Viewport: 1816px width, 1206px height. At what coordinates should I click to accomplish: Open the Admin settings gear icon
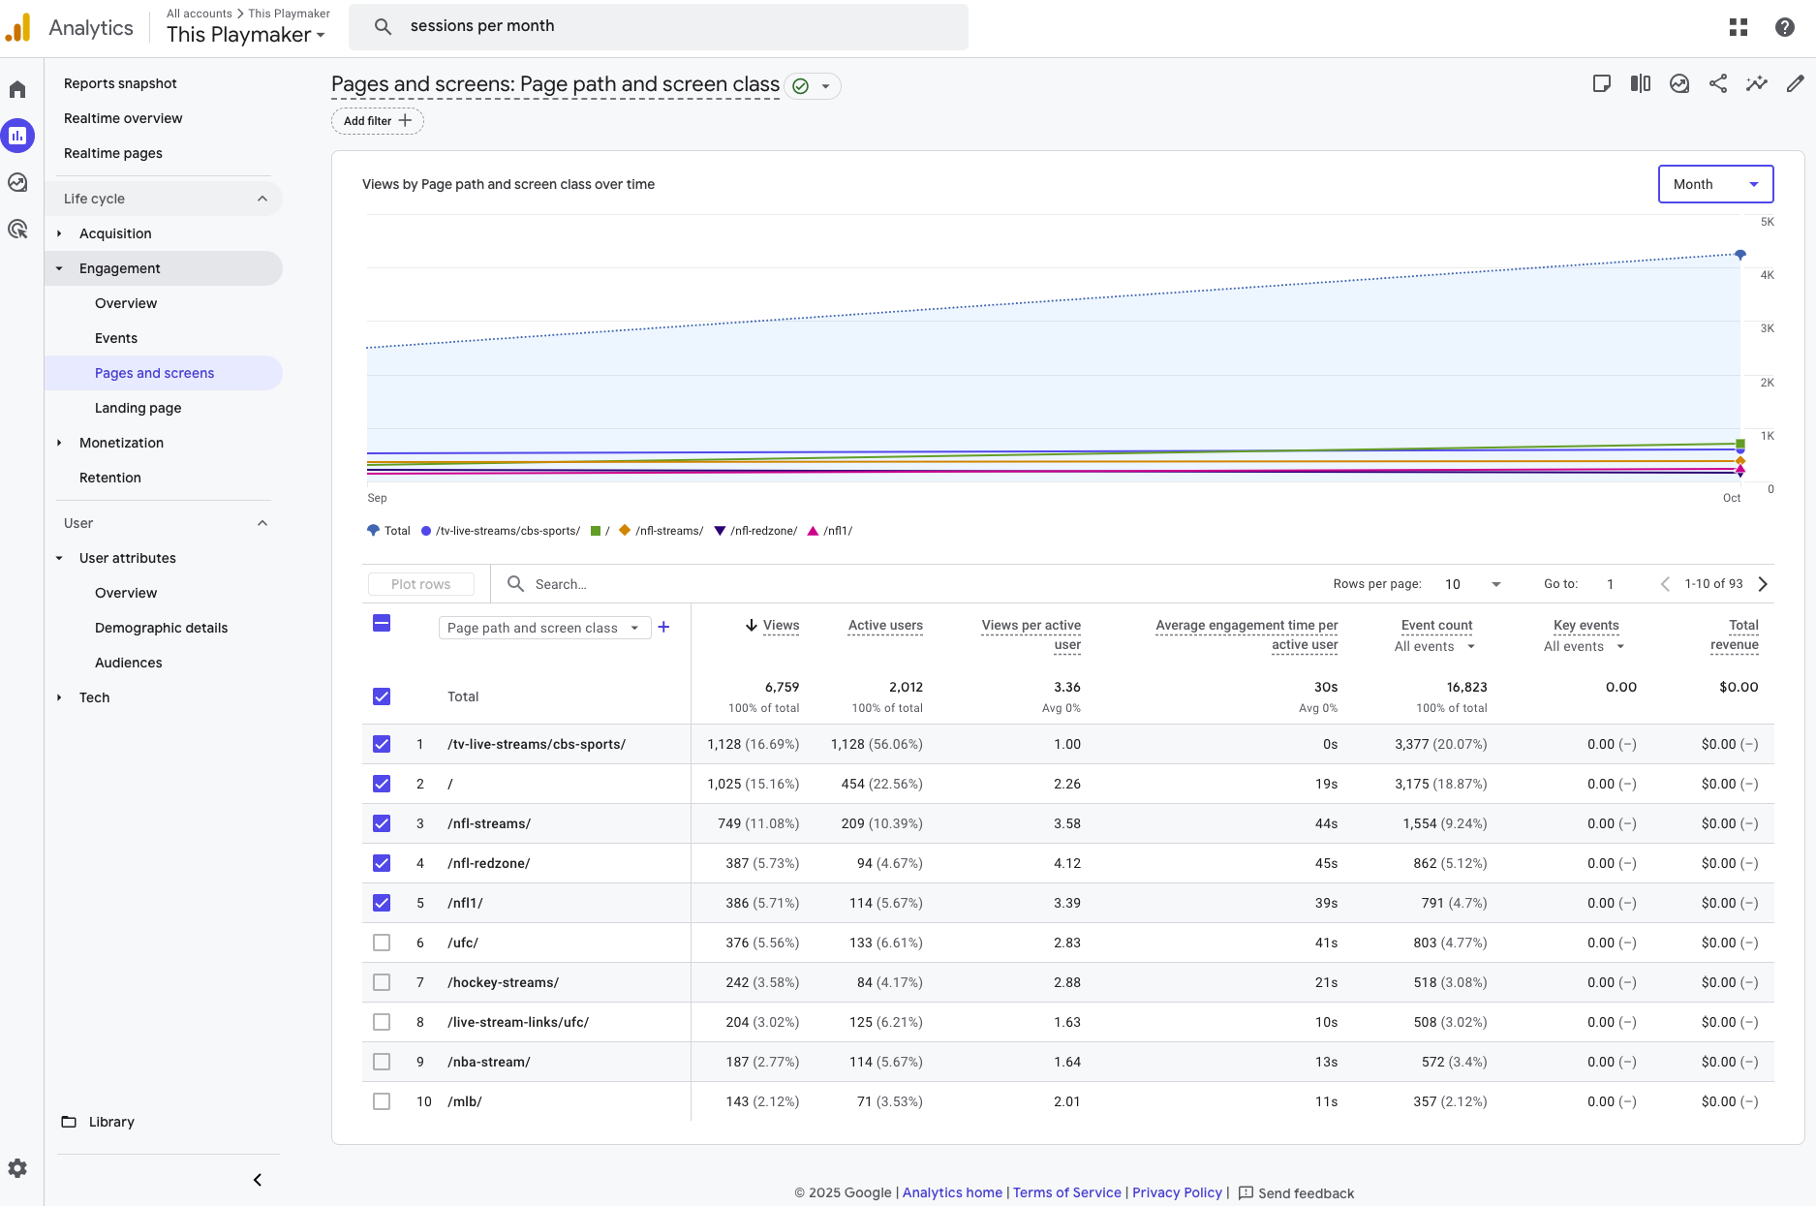click(17, 1168)
